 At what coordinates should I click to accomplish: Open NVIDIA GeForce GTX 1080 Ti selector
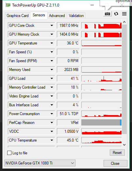(40, 163)
